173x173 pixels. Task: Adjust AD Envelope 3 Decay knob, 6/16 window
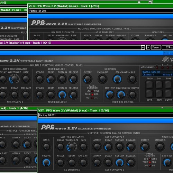(15, 95)
